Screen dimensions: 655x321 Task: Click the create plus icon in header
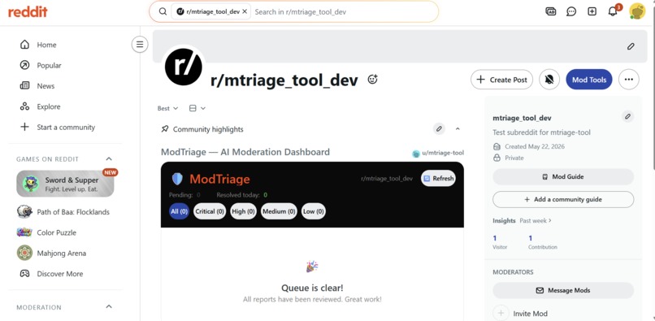(x=592, y=11)
